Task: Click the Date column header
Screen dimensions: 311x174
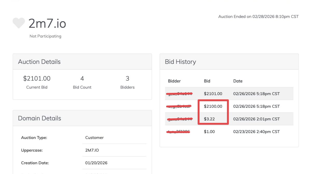Action: 238,81
